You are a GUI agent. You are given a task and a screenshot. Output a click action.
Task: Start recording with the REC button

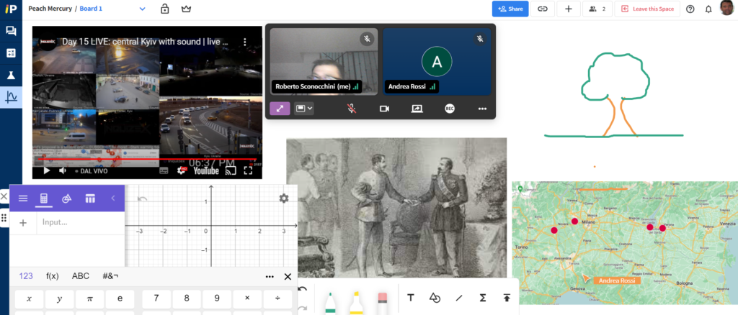click(x=450, y=109)
